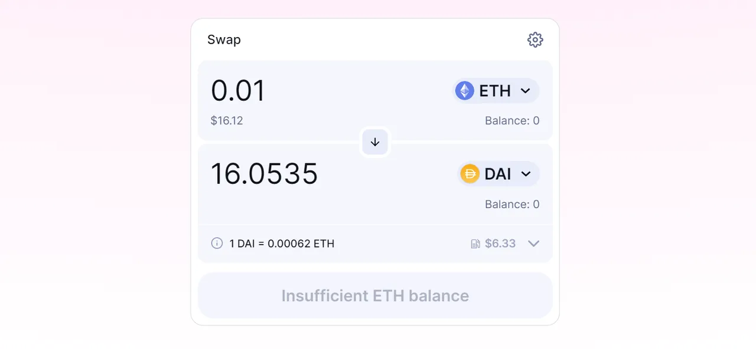The width and height of the screenshot is (756, 349).
Task: Click the $16.12 fiat value text
Action: (227, 121)
